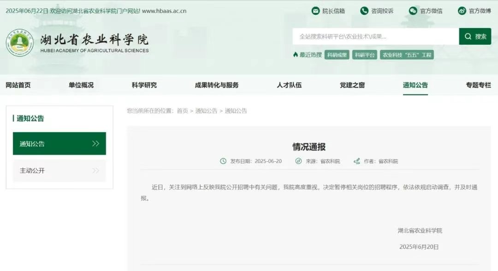Click HUBEI ACADEMY OF AGRICULTURAL SCIENCES text
Image resolution: width=498 pixels, height=271 pixels.
pos(95,50)
